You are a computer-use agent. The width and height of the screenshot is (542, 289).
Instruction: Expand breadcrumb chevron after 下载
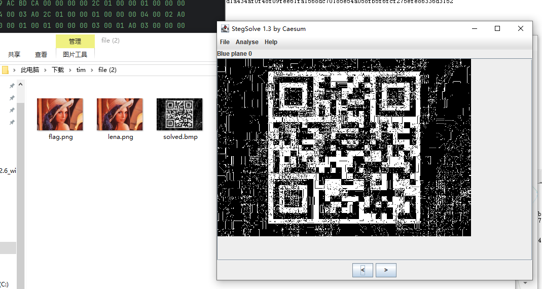70,70
